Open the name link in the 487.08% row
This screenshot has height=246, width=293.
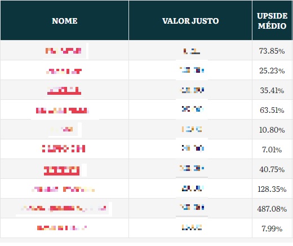64,208
